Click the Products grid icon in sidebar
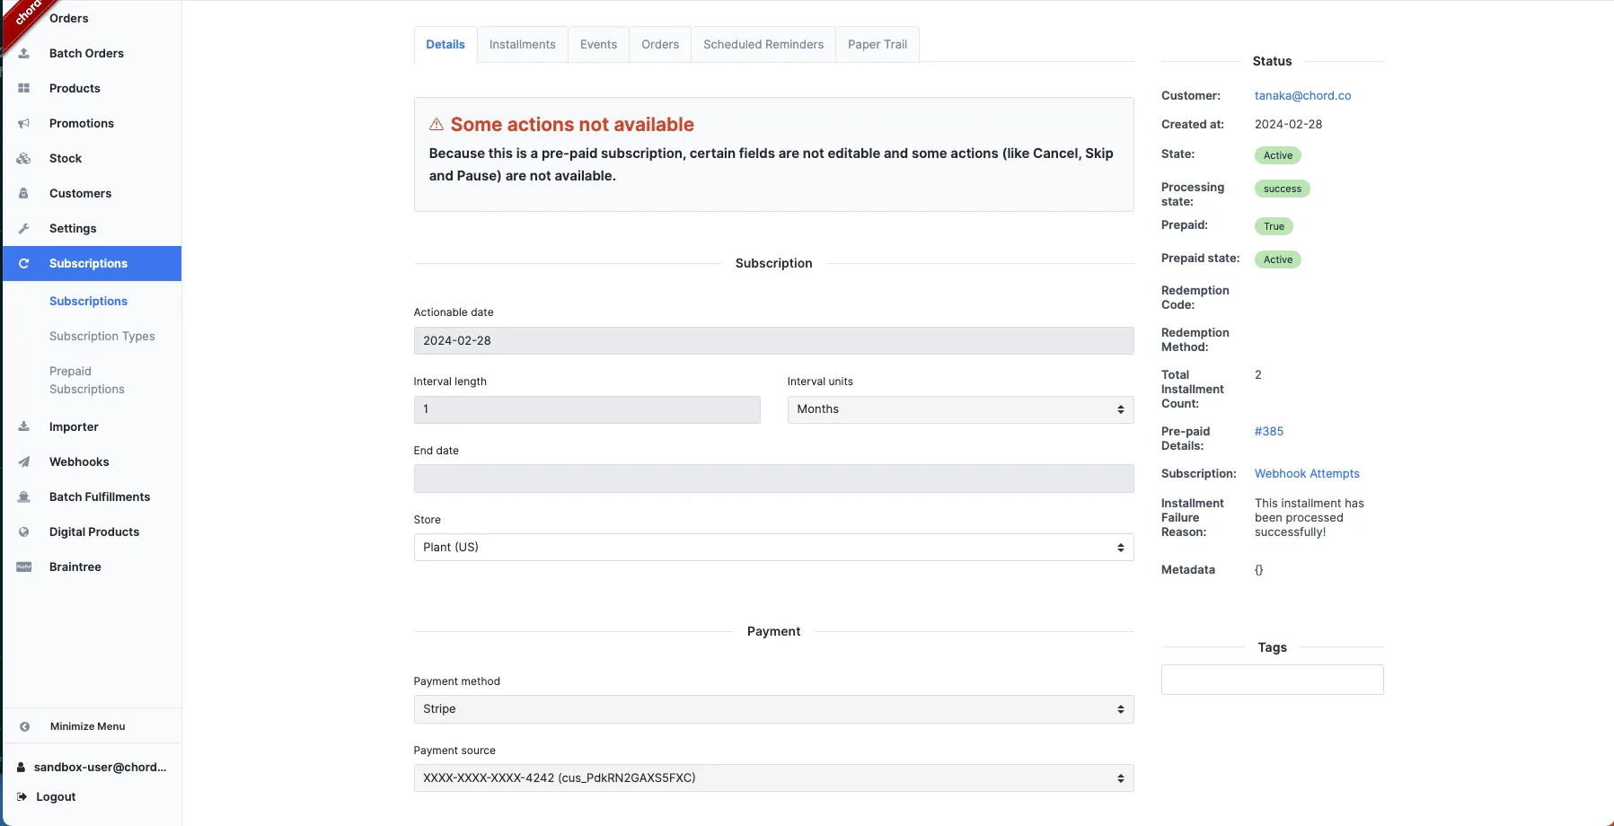This screenshot has width=1614, height=826. pos(24,88)
